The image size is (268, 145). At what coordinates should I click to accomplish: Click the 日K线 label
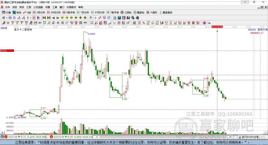[4, 28]
